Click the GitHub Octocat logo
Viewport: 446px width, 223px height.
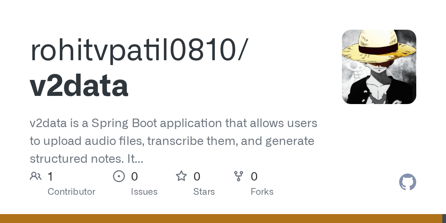407,182
